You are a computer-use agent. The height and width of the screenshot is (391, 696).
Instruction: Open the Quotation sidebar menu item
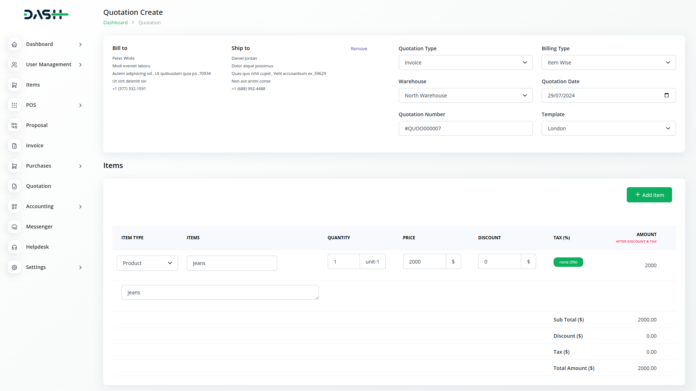(x=38, y=186)
